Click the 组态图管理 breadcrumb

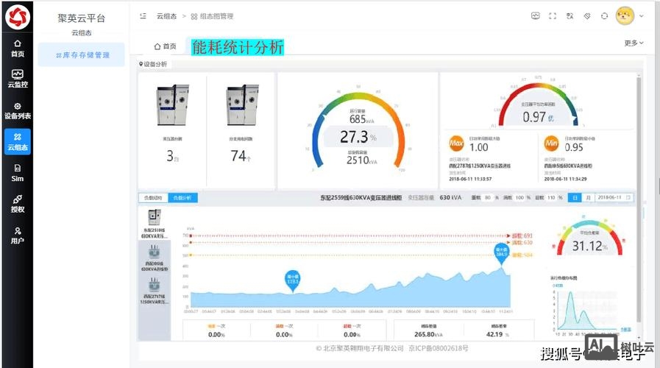click(x=212, y=16)
